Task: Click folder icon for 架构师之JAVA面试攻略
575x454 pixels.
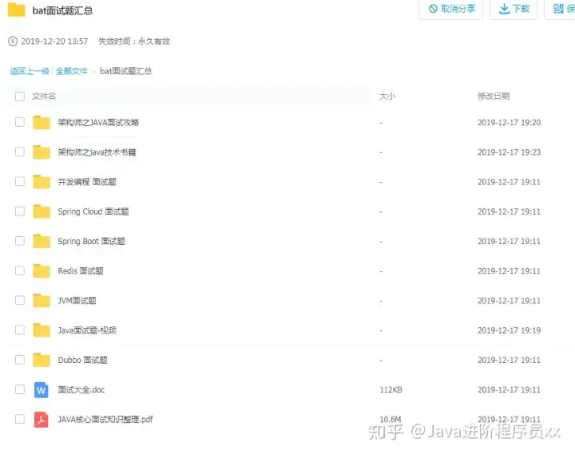Action: point(42,122)
